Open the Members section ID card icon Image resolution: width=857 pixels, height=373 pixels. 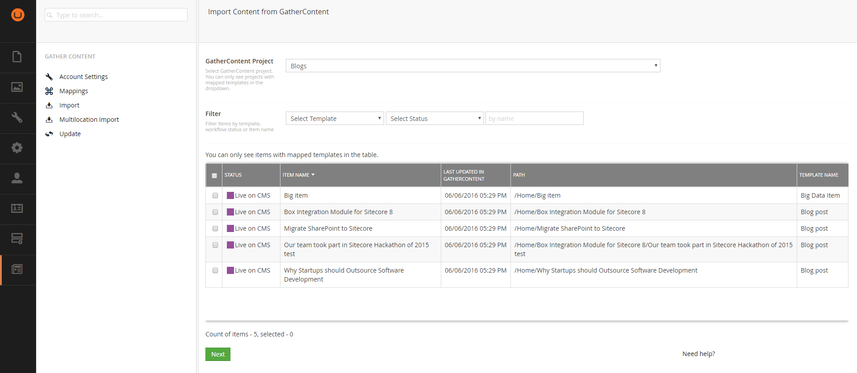click(x=17, y=208)
